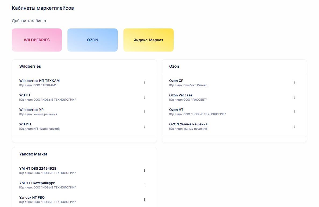
Task: Click legal entity text Самбокс Ритейл
Action: [x=195, y=85]
